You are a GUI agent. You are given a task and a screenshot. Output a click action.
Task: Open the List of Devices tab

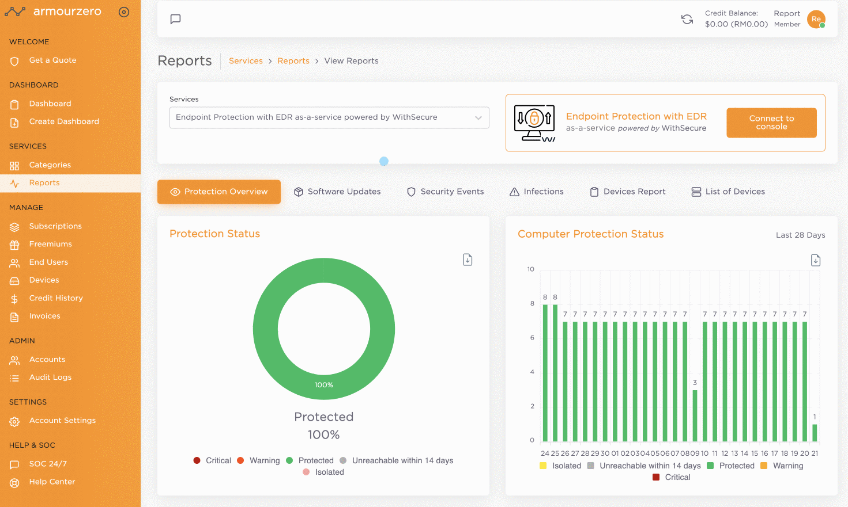[728, 192]
